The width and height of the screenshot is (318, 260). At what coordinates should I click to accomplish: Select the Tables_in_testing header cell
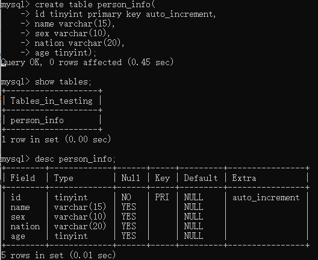coord(52,101)
